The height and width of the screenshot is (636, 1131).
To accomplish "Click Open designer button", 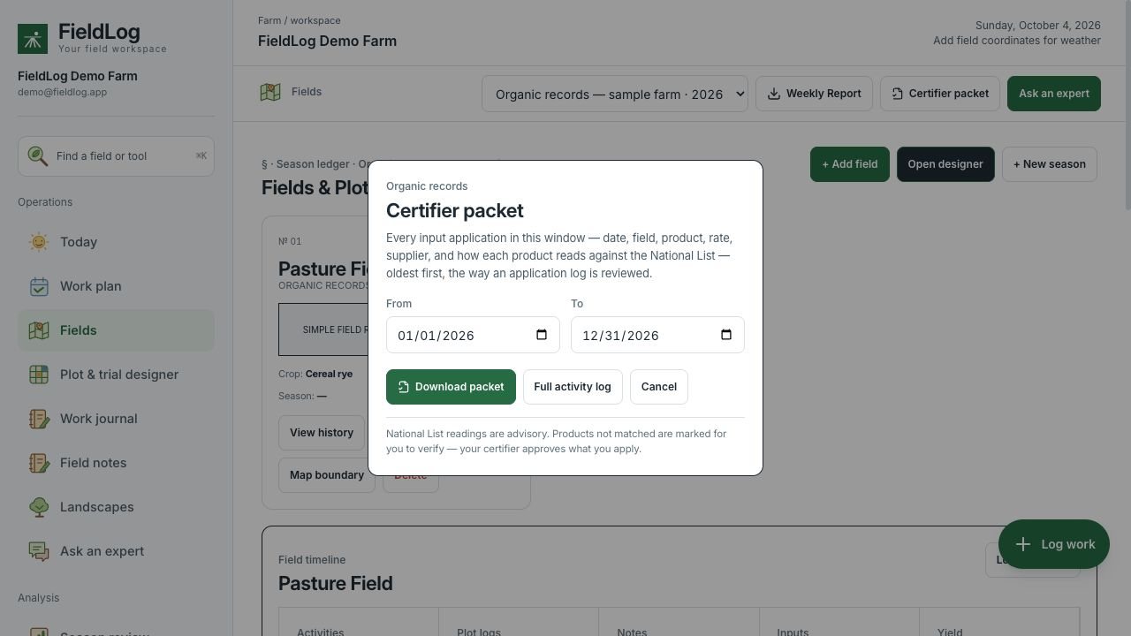I will 945,164.
